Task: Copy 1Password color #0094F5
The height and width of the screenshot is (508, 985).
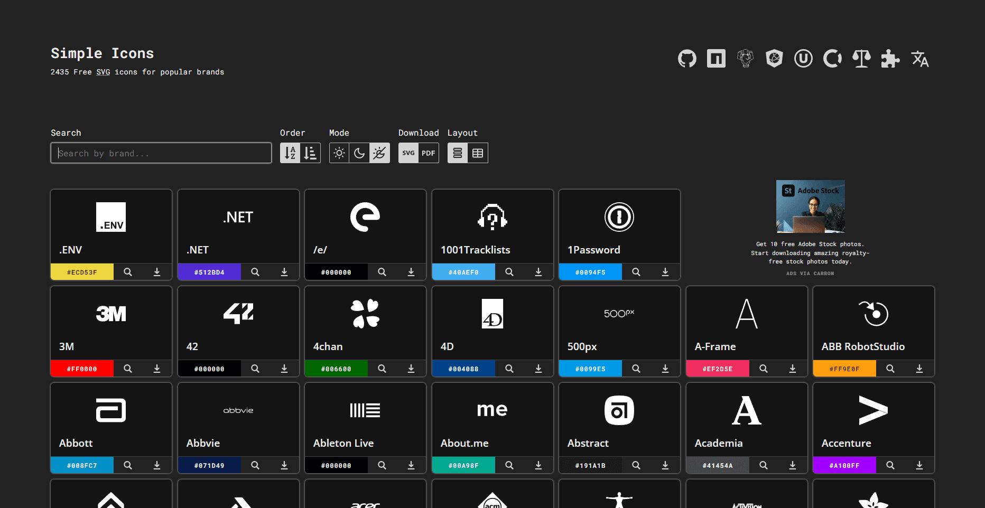Action: [590, 272]
